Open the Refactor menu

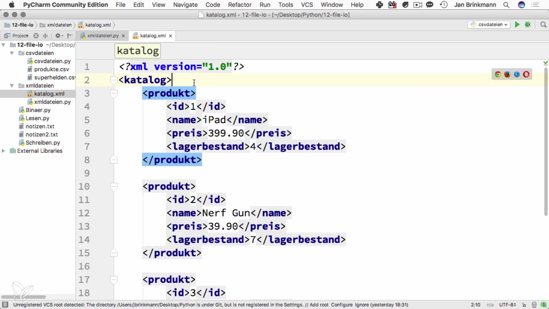(240, 5)
